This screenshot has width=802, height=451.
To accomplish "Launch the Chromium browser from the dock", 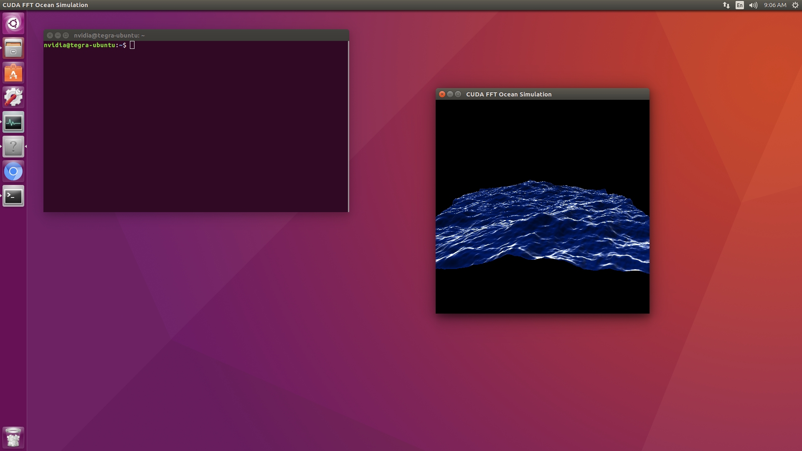I will (x=13, y=172).
